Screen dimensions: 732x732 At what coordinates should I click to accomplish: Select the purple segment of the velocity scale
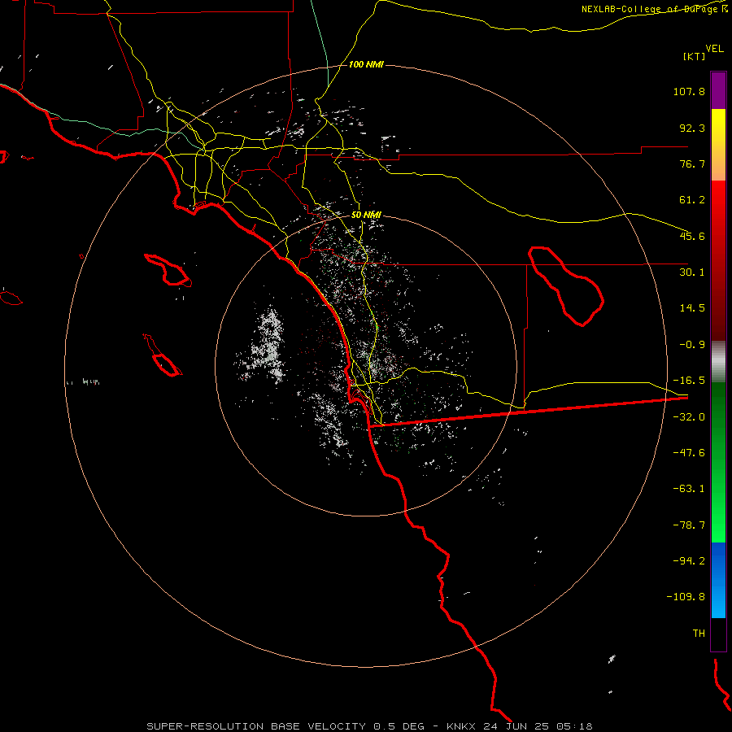click(718, 90)
